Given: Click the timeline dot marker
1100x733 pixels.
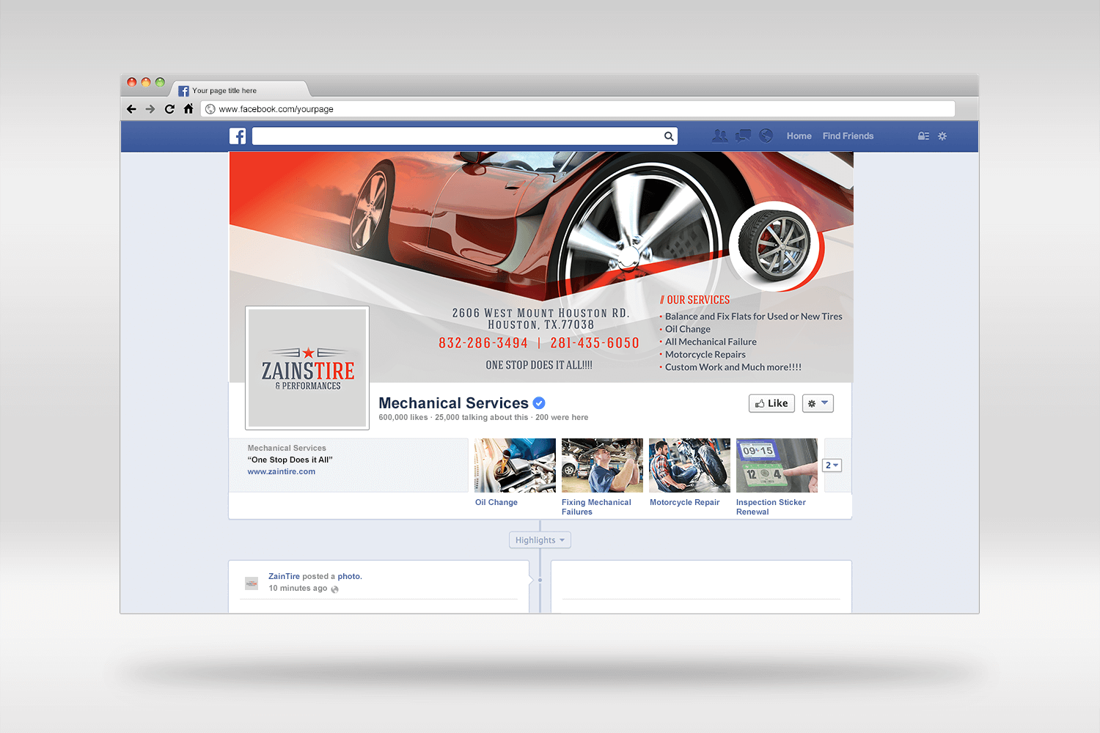Looking at the screenshot, I should [x=540, y=580].
